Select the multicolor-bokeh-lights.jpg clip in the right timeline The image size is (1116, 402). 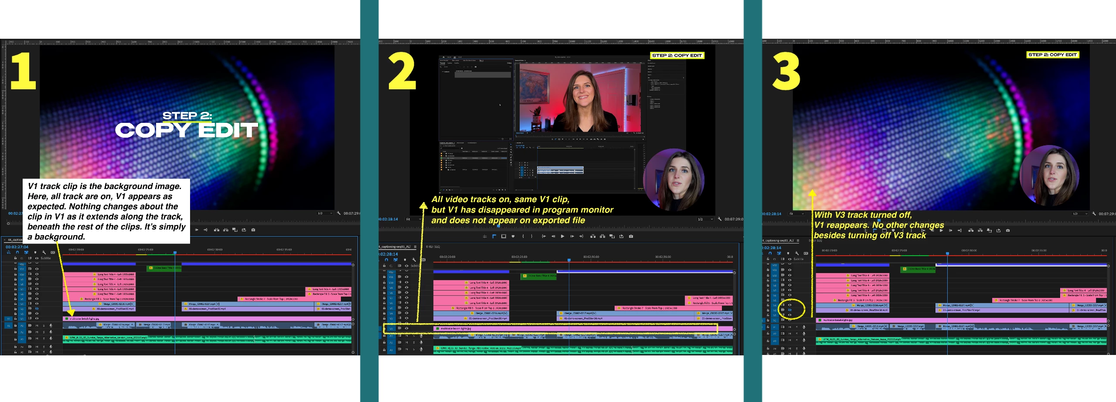pyautogui.click(x=961, y=320)
